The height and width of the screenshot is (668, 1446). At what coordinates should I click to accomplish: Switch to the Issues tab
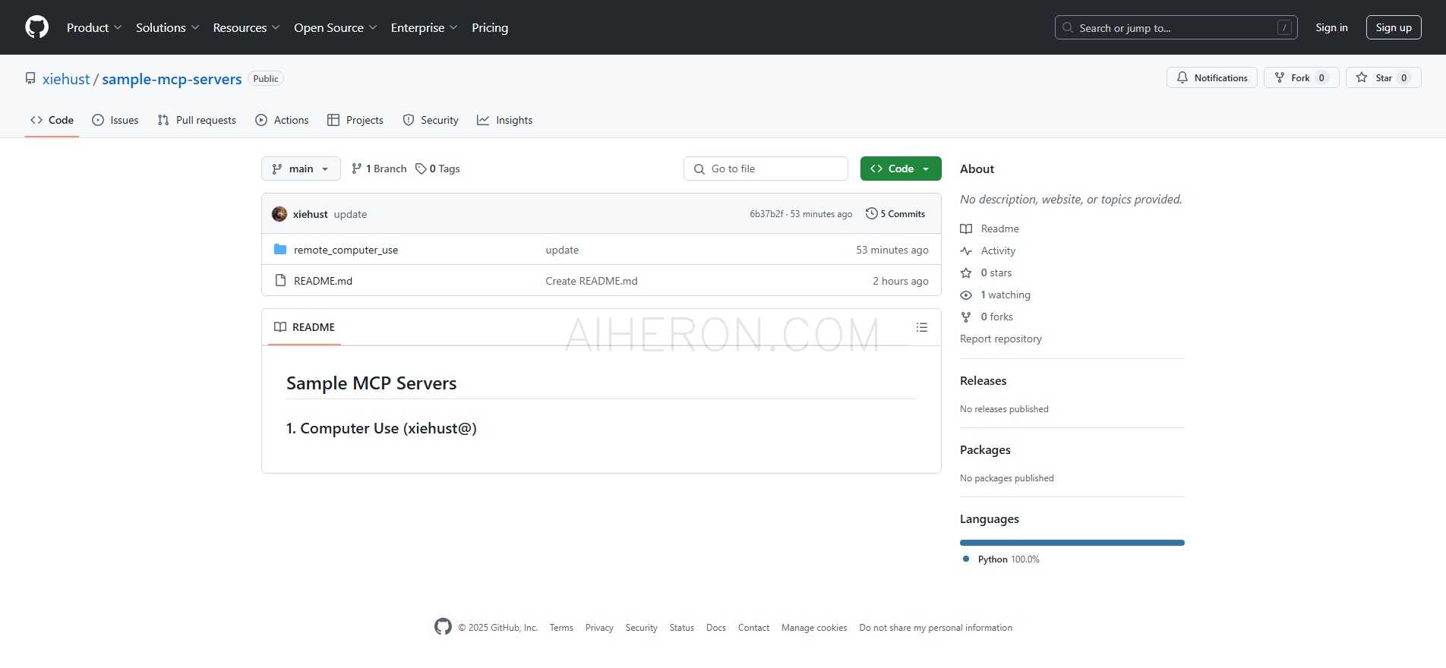115,120
